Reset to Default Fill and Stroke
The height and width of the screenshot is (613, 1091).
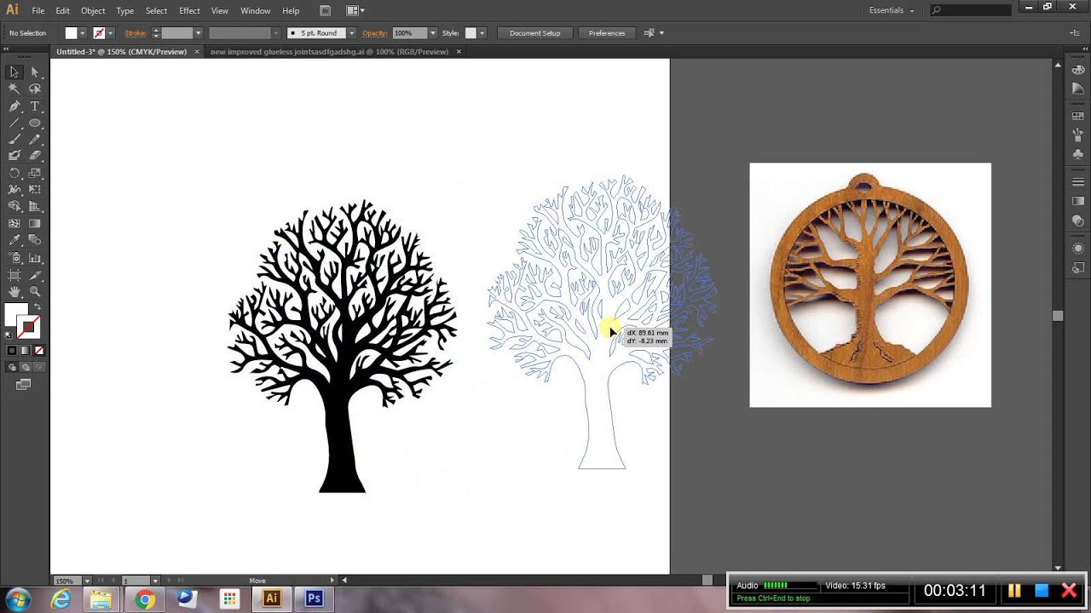tap(9, 335)
